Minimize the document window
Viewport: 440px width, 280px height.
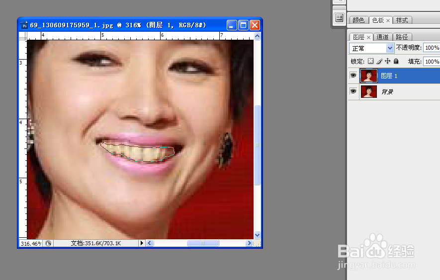pyautogui.click(x=232, y=25)
